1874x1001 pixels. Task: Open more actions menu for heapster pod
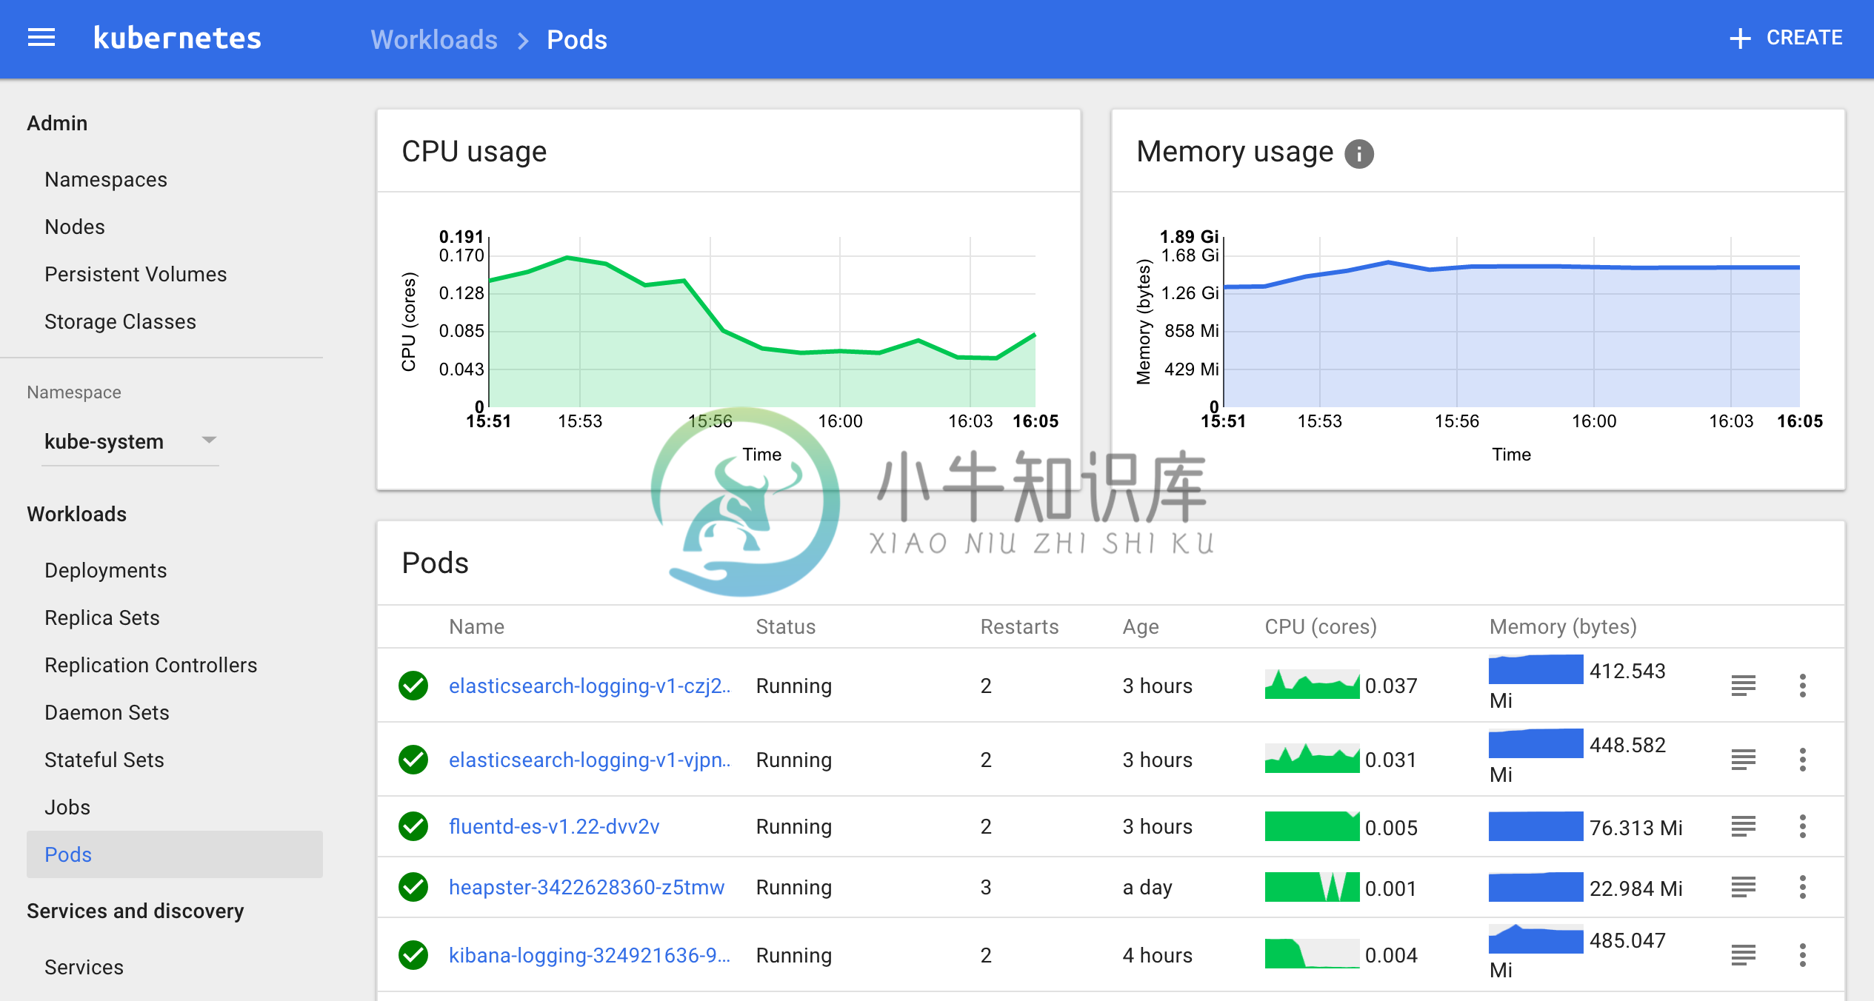point(1803,887)
